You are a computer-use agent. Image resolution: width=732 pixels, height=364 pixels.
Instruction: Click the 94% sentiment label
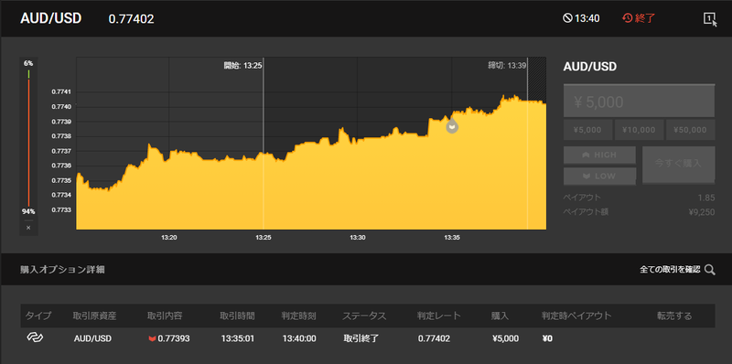pyautogui.click(x=28, y=212)
